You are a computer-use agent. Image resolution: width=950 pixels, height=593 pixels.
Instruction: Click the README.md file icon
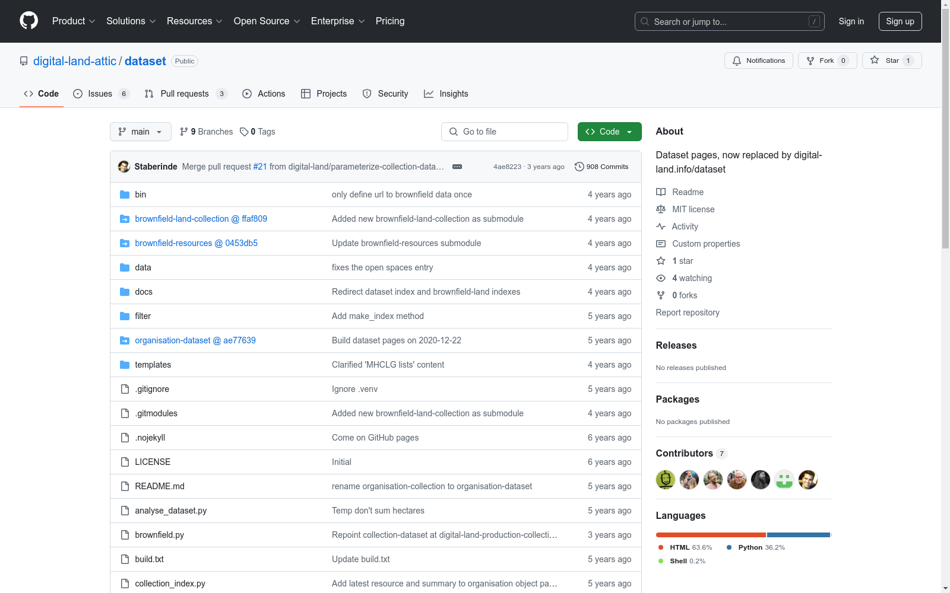click(x=125, y=486)
